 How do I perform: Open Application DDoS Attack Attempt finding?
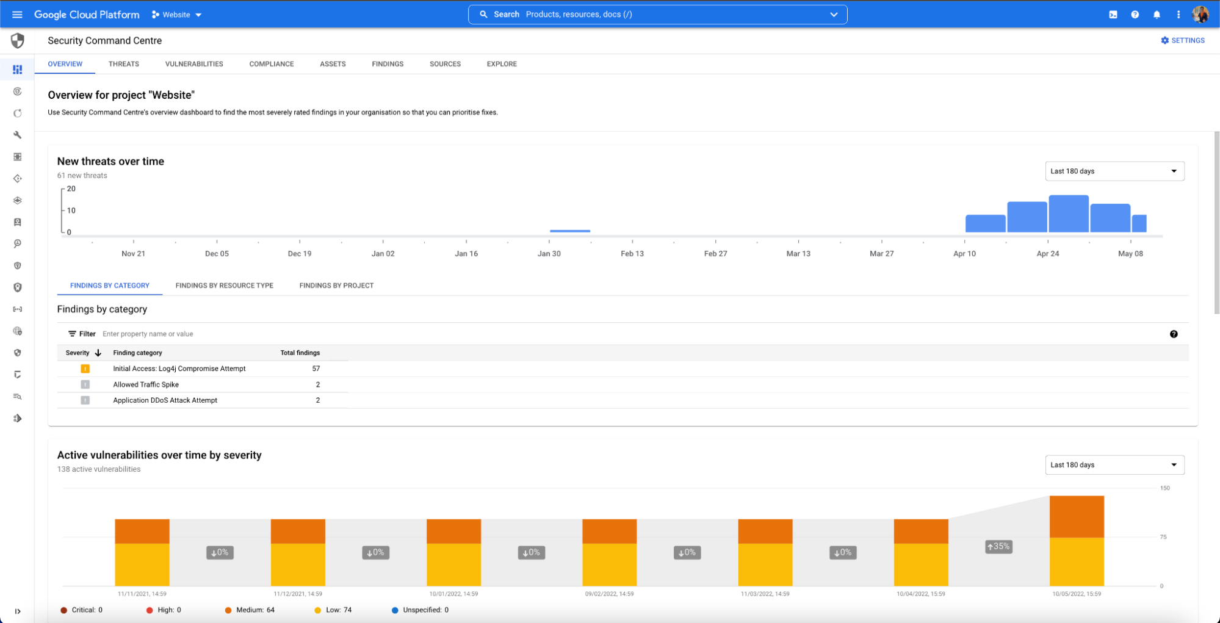(x=165, y=400)
